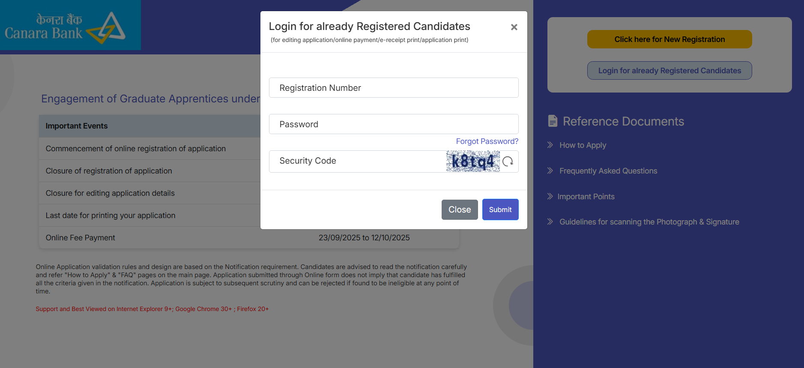The image size is (804, 368).
Task: Click into the Password field
Action: point(394,124)
